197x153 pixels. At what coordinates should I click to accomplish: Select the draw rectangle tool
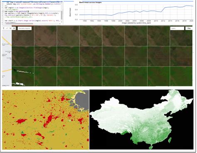coord(14,28)
